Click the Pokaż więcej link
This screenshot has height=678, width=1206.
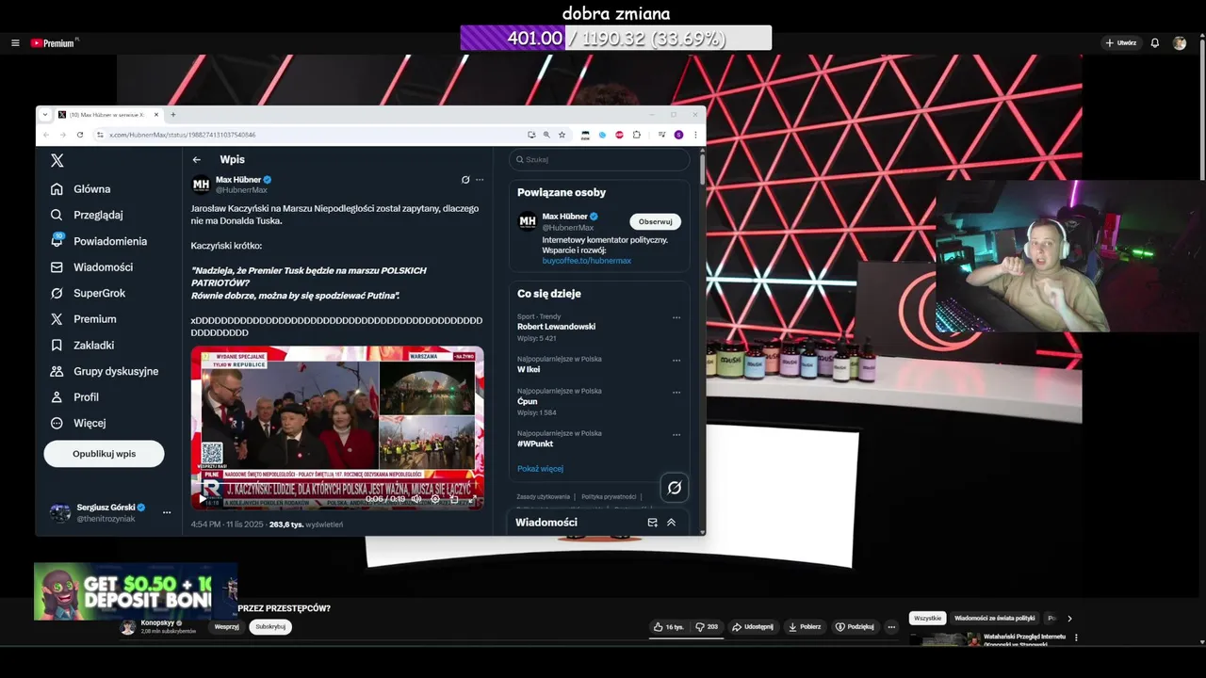point(540,469)
